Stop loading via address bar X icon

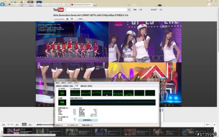(x=69, y=4)
